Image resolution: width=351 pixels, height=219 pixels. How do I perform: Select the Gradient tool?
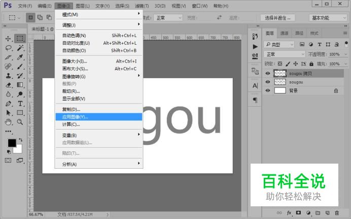[20, 85]
